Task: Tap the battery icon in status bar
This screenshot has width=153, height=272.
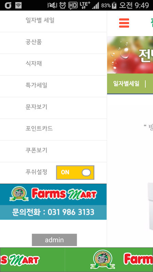Action: point(114,5)
